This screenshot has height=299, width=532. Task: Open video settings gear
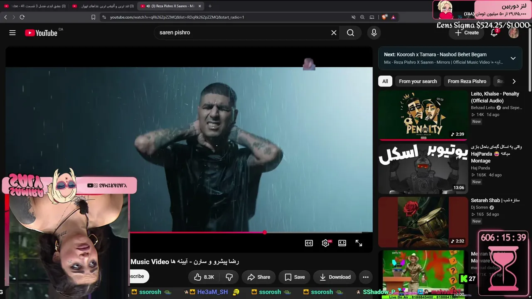click(x=325, y=243)
